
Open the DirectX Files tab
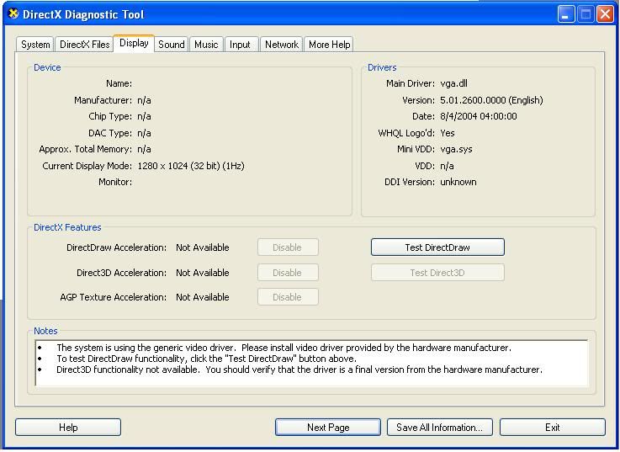(84, 45)
